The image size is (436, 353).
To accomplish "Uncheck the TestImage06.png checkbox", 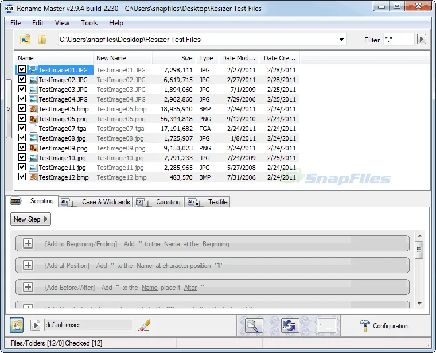I will click(22, 118).
